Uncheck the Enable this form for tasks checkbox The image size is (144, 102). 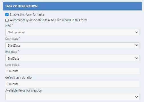(x=7, y=15)
